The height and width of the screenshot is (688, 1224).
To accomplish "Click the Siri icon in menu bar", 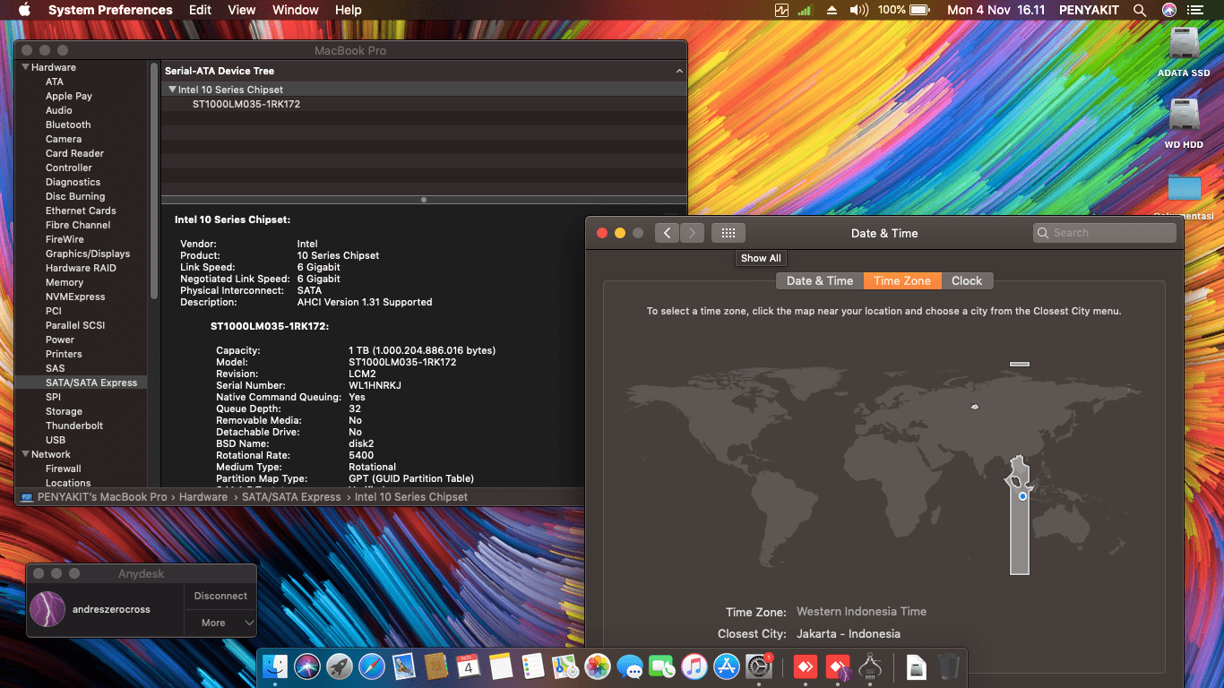I will 1169,10.
